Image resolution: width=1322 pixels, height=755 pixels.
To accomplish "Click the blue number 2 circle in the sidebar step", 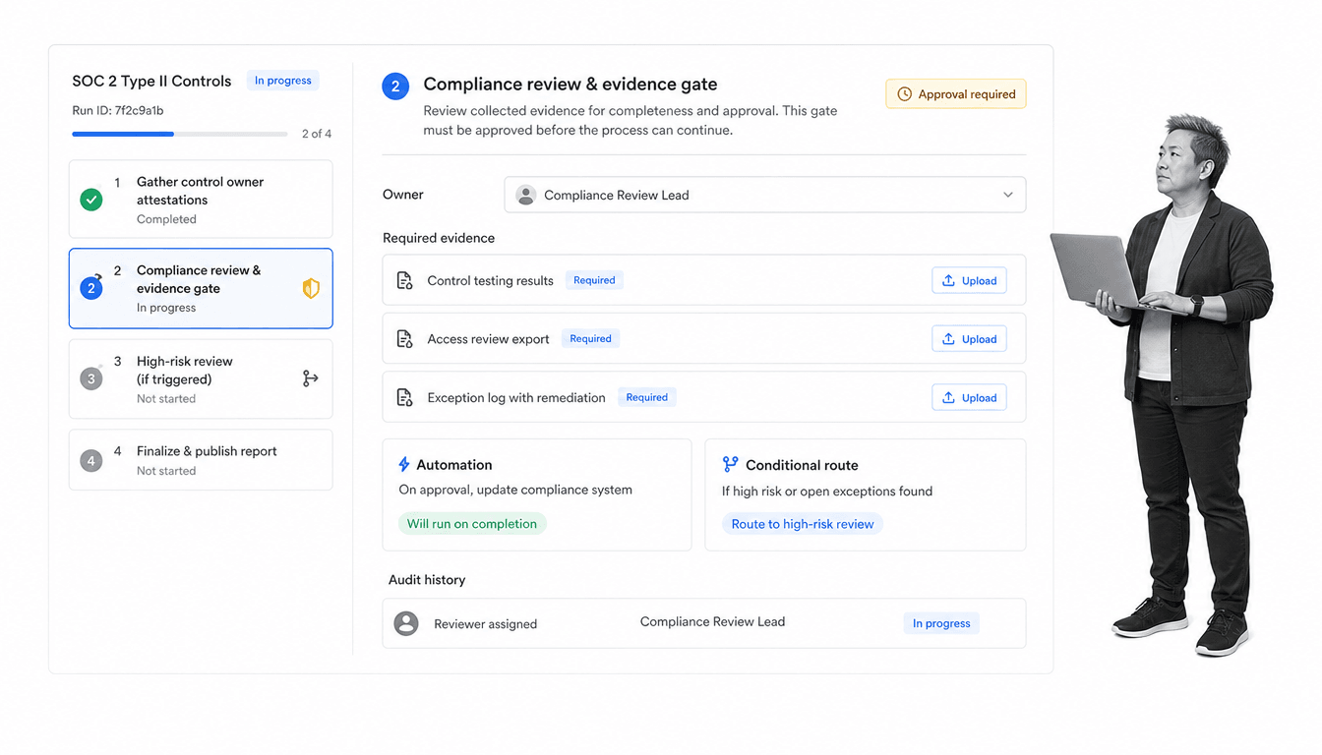I will click(91, 288).
